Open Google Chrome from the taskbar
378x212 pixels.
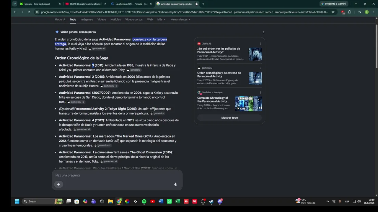point(119,201)
